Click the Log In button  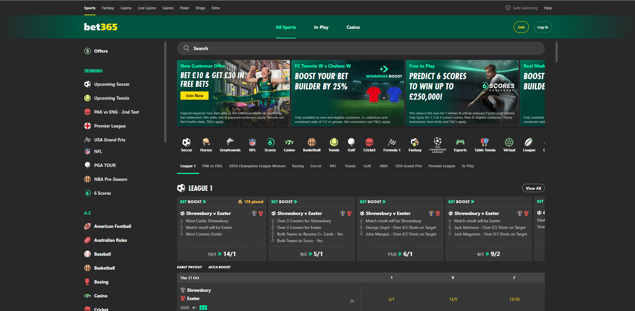(x=543, y=27)
